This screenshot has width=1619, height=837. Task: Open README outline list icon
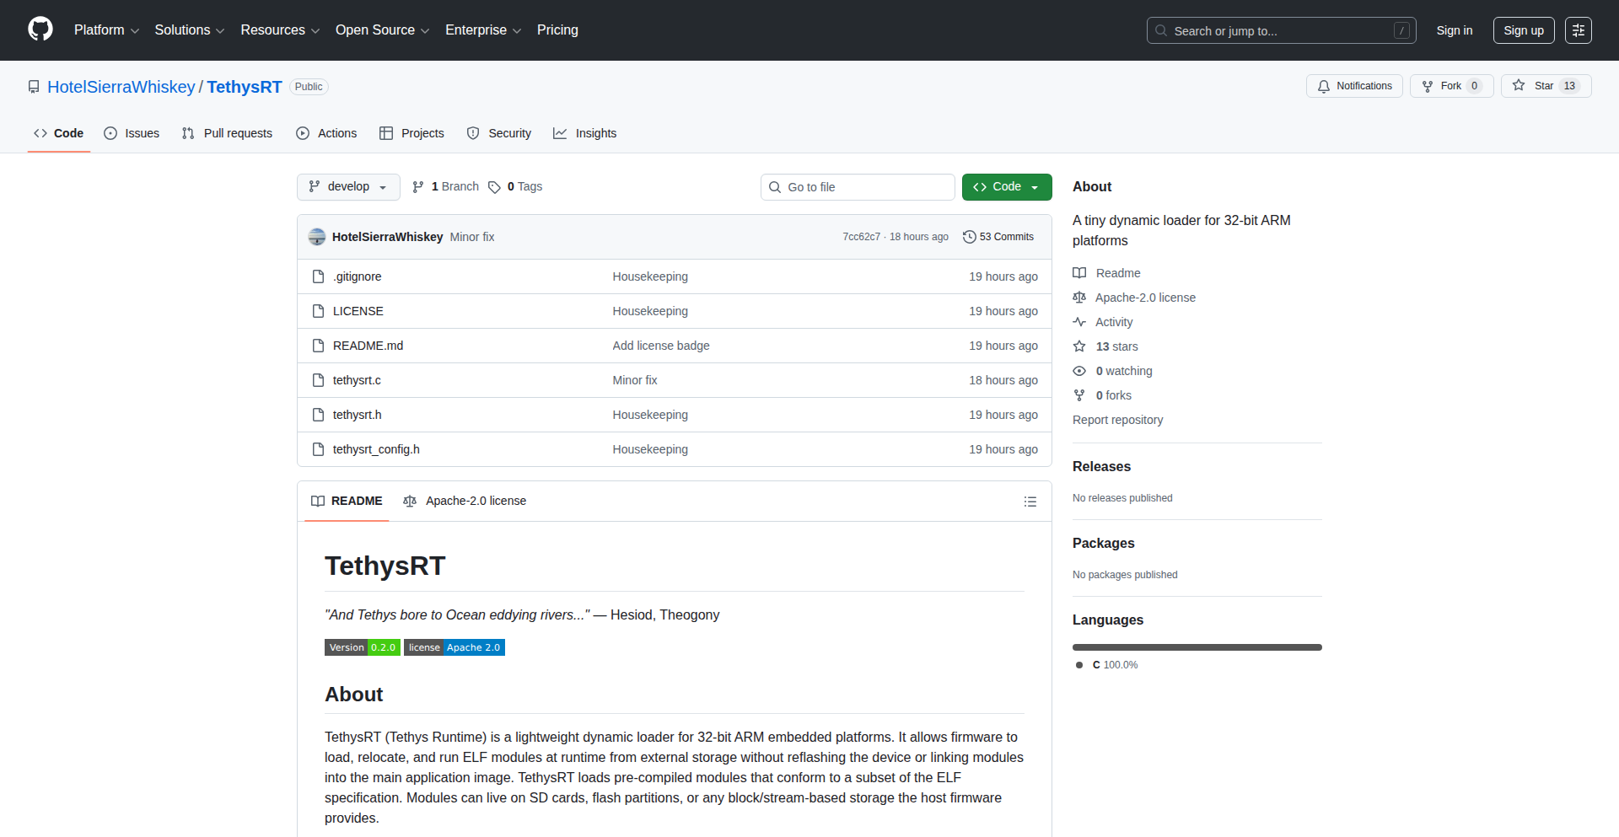1030,502
